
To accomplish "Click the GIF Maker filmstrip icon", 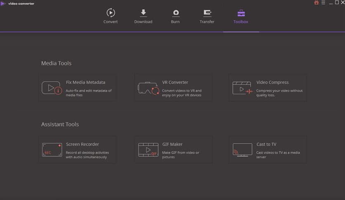I will point(148,150).
